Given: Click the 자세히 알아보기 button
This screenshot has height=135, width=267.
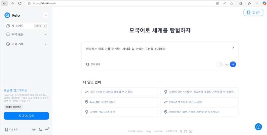Looking at the screenshot, I should coord(14,107).
